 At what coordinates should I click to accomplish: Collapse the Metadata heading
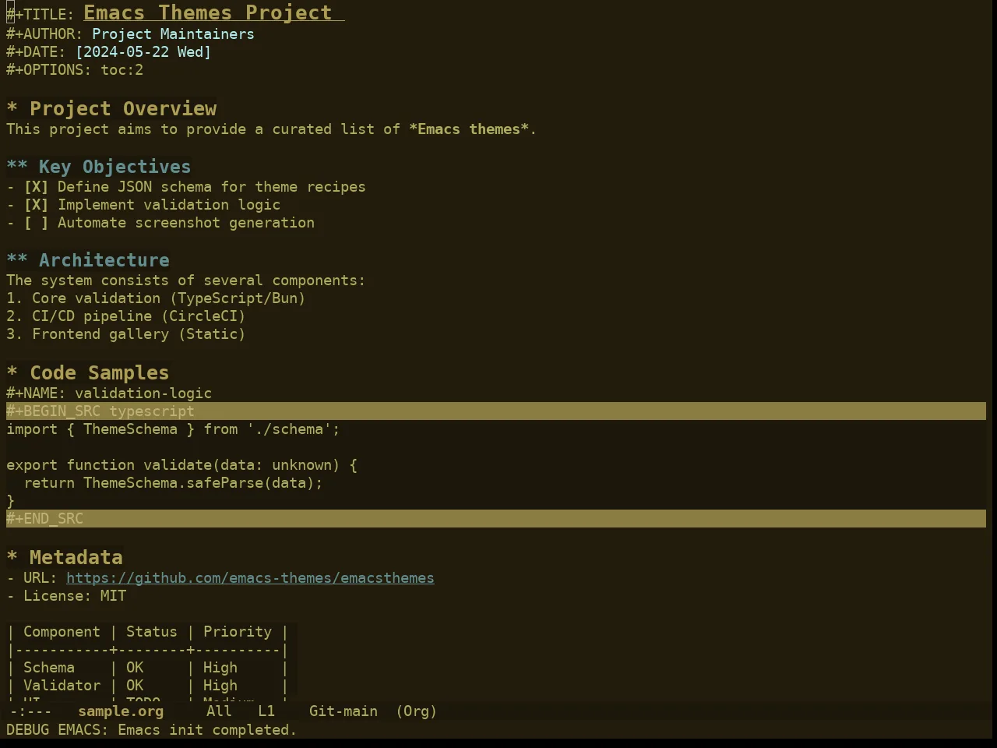12,558
